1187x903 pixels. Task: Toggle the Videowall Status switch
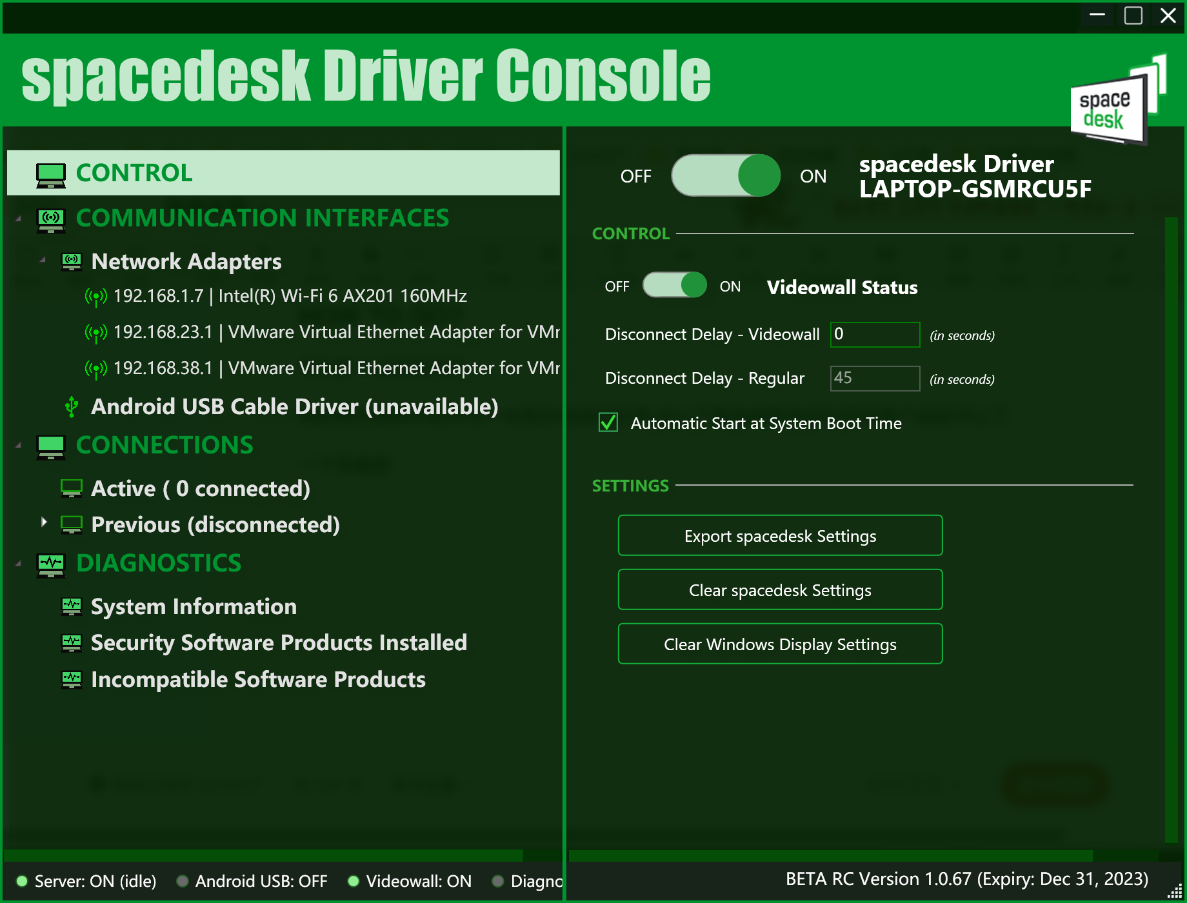pyautogui.click(x=675, y=284)
